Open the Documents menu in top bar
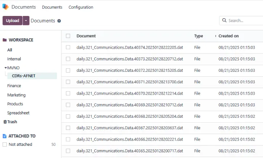 click(52, 7)
